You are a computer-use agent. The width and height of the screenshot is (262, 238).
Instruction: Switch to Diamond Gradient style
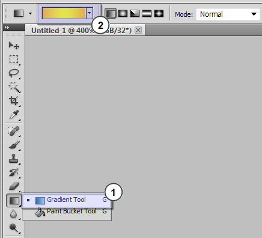click(159, 14)
